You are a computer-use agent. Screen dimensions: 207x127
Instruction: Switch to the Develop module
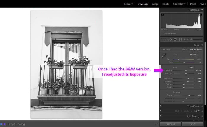(143, 4)
